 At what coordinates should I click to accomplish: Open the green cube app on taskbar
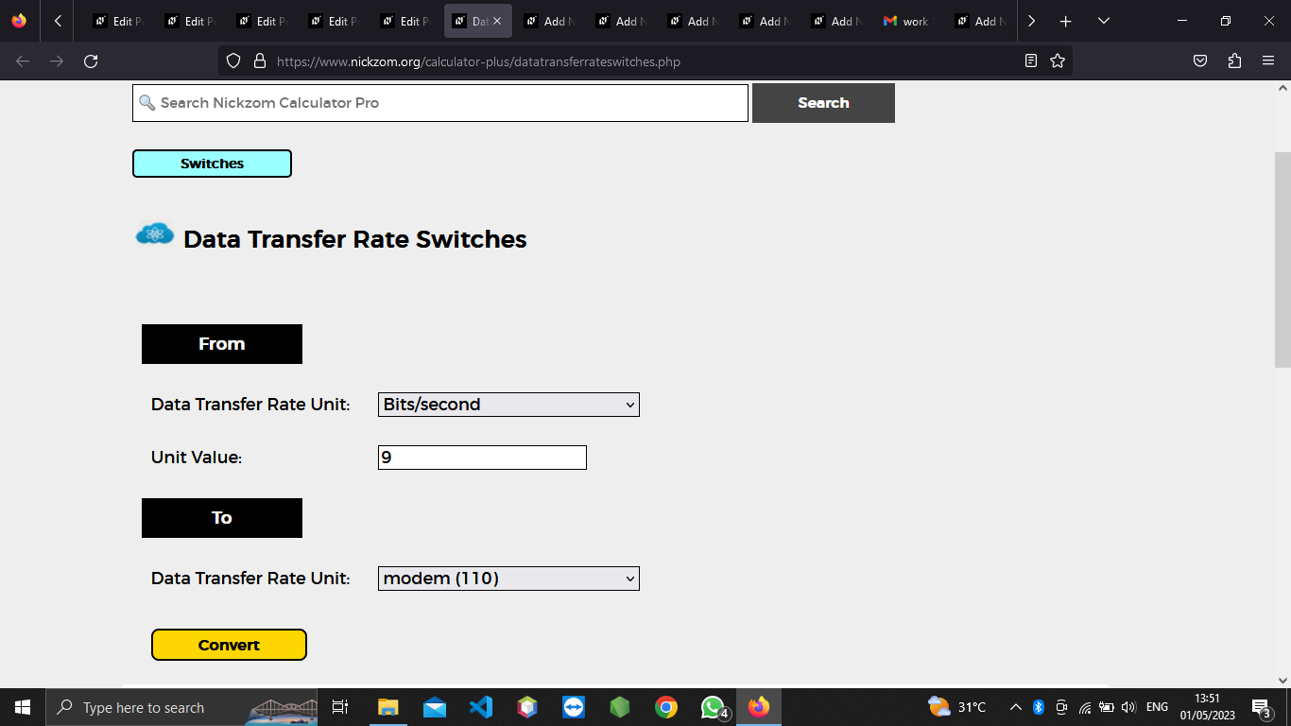tap(620, 707)
